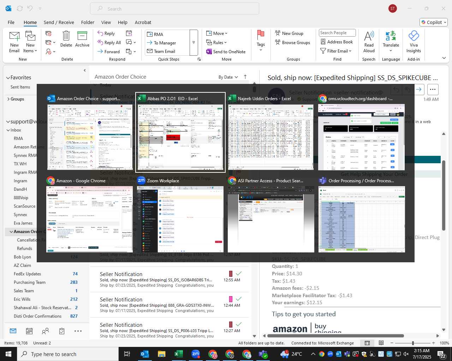Open the Tags flag button
The height and width of the screenshot is (361, 452).
(x=261, y=40)
